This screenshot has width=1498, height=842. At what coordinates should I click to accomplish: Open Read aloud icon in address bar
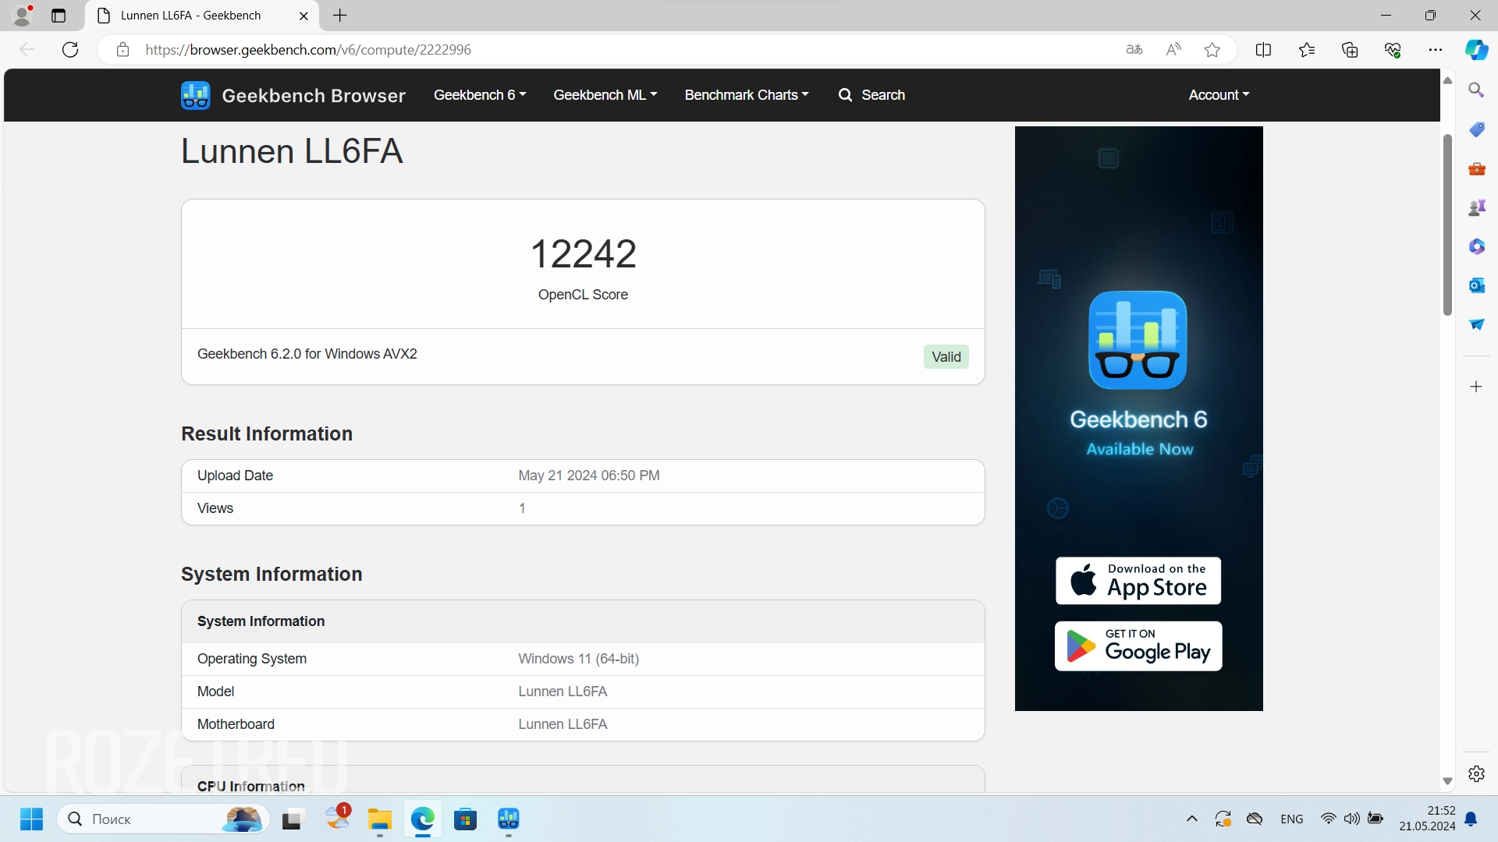1173,50
